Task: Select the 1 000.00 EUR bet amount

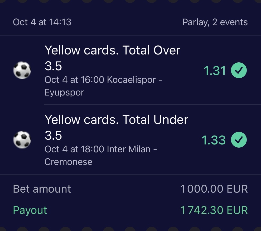Action: coord(214,189)
